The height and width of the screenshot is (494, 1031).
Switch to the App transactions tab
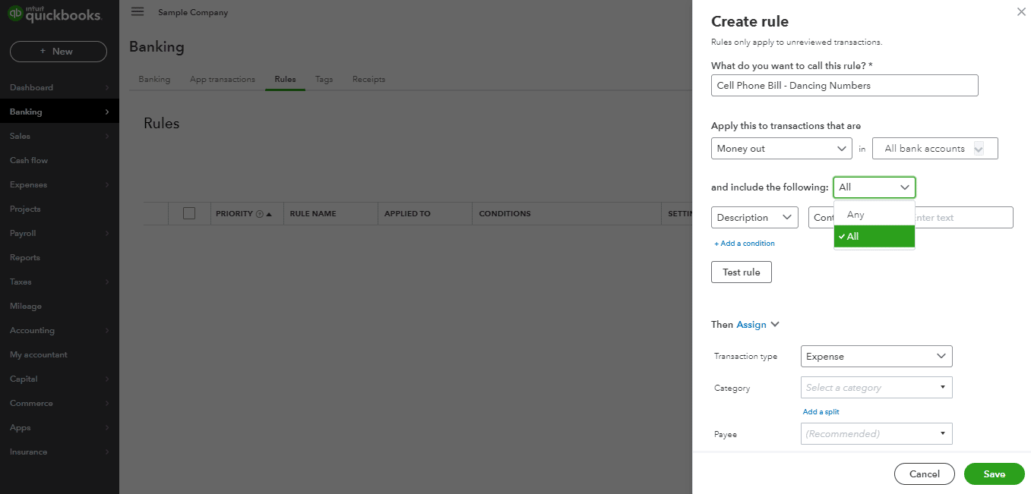click(222, 78)
